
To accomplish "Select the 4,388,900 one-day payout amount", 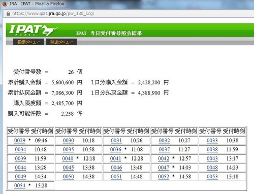I will (x=149, y=93).
